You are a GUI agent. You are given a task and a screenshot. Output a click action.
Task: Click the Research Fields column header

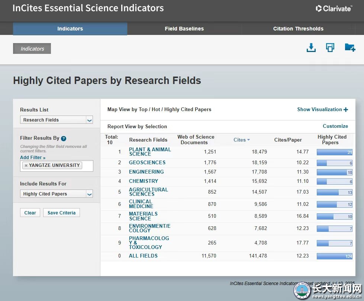click(x=148, y=140)
